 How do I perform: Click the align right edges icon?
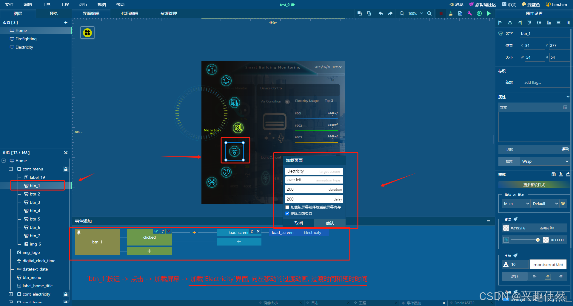coord(520,23)
